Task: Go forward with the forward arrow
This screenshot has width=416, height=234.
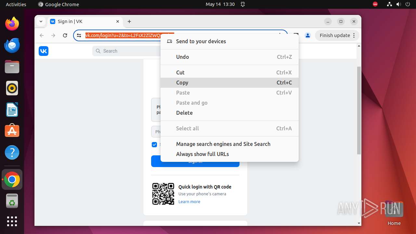Action: [53, 35]
